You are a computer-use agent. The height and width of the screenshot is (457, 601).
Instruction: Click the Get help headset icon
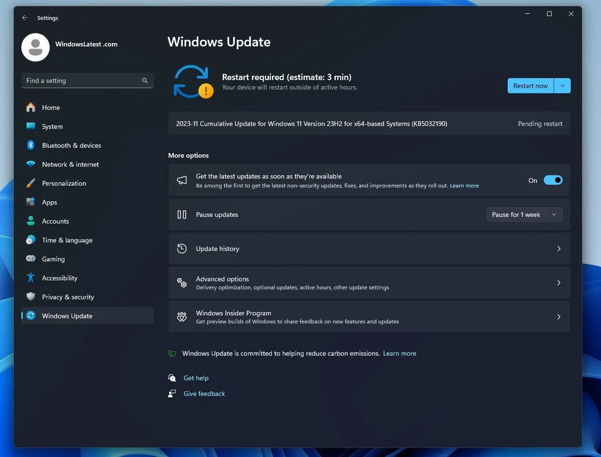click(x=172, y=378)
